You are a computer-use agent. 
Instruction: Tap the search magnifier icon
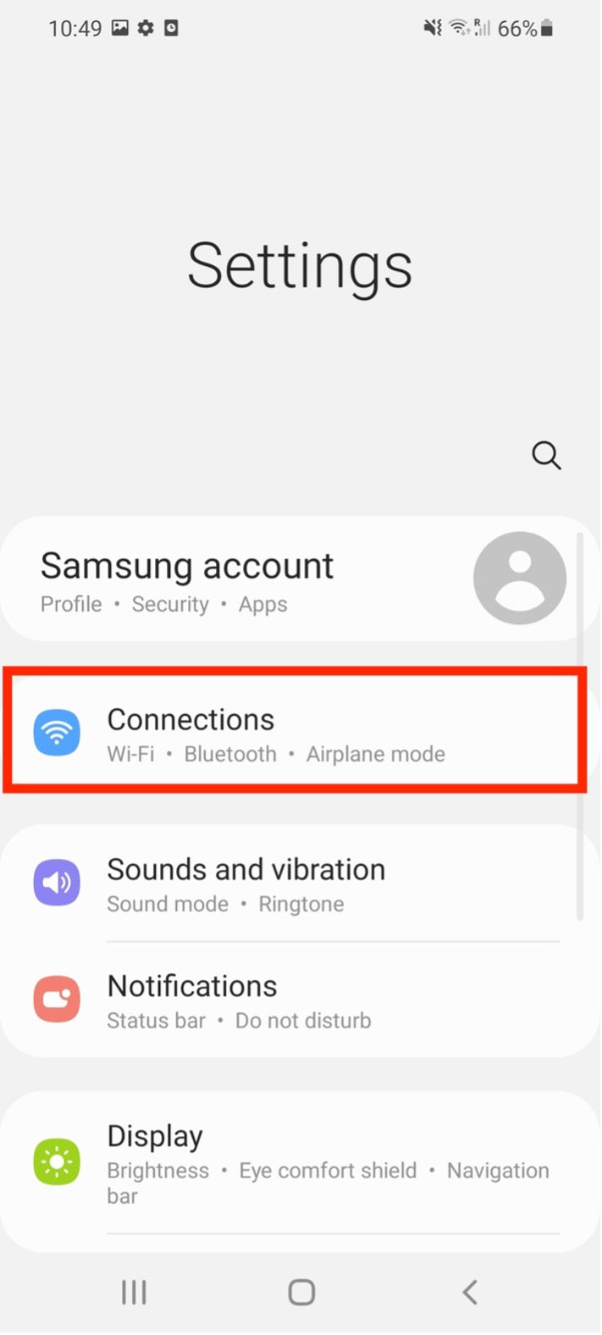click(x=546, y=456)
